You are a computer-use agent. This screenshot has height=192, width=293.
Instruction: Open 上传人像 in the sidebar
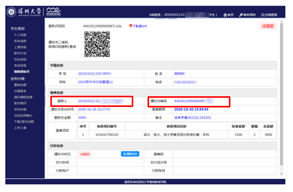click(20, 128)
